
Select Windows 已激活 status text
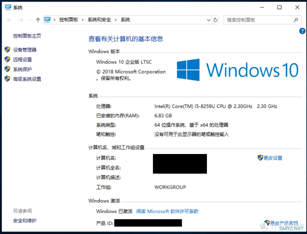point(114,211)
